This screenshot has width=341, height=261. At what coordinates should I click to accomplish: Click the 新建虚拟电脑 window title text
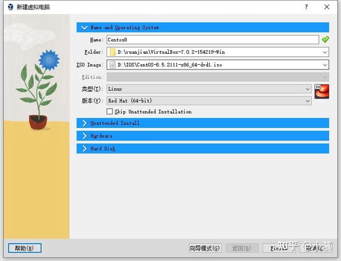(33, 7)
